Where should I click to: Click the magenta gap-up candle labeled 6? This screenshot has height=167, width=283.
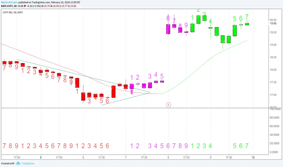pos(168,29)
